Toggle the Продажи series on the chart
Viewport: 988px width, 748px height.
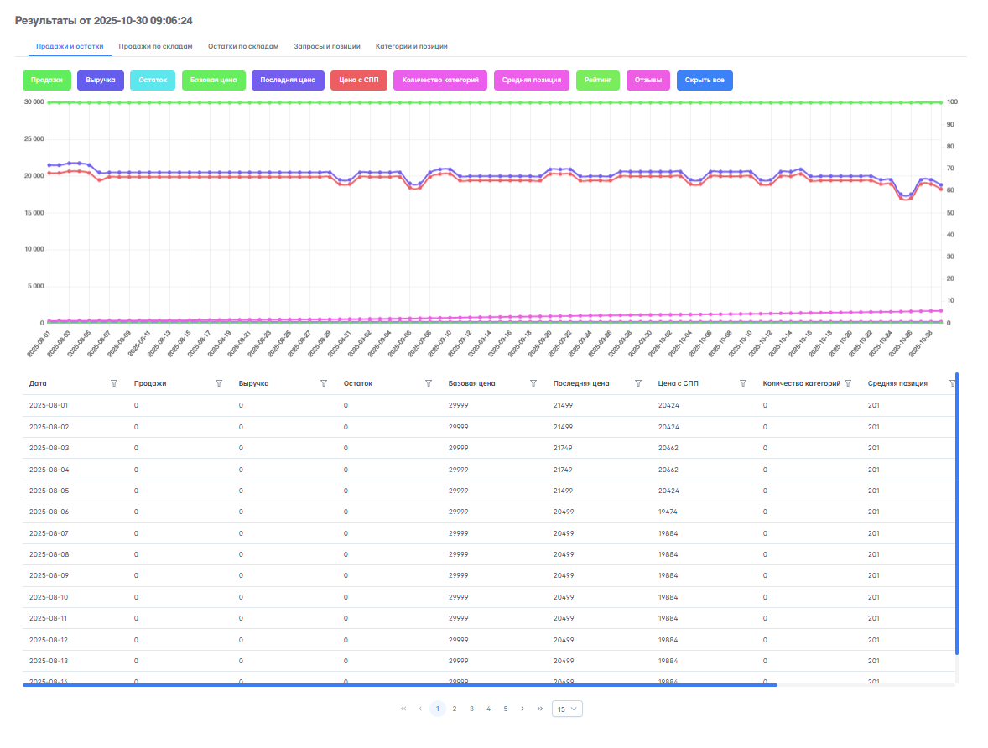[x=47, y=81]
